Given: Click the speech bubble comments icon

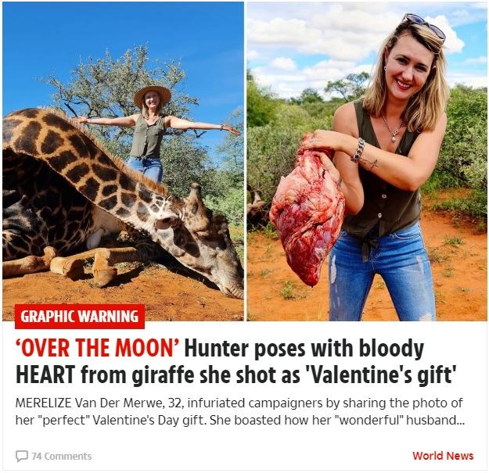Looking at the screenshot, I should (x=22, y=456).
